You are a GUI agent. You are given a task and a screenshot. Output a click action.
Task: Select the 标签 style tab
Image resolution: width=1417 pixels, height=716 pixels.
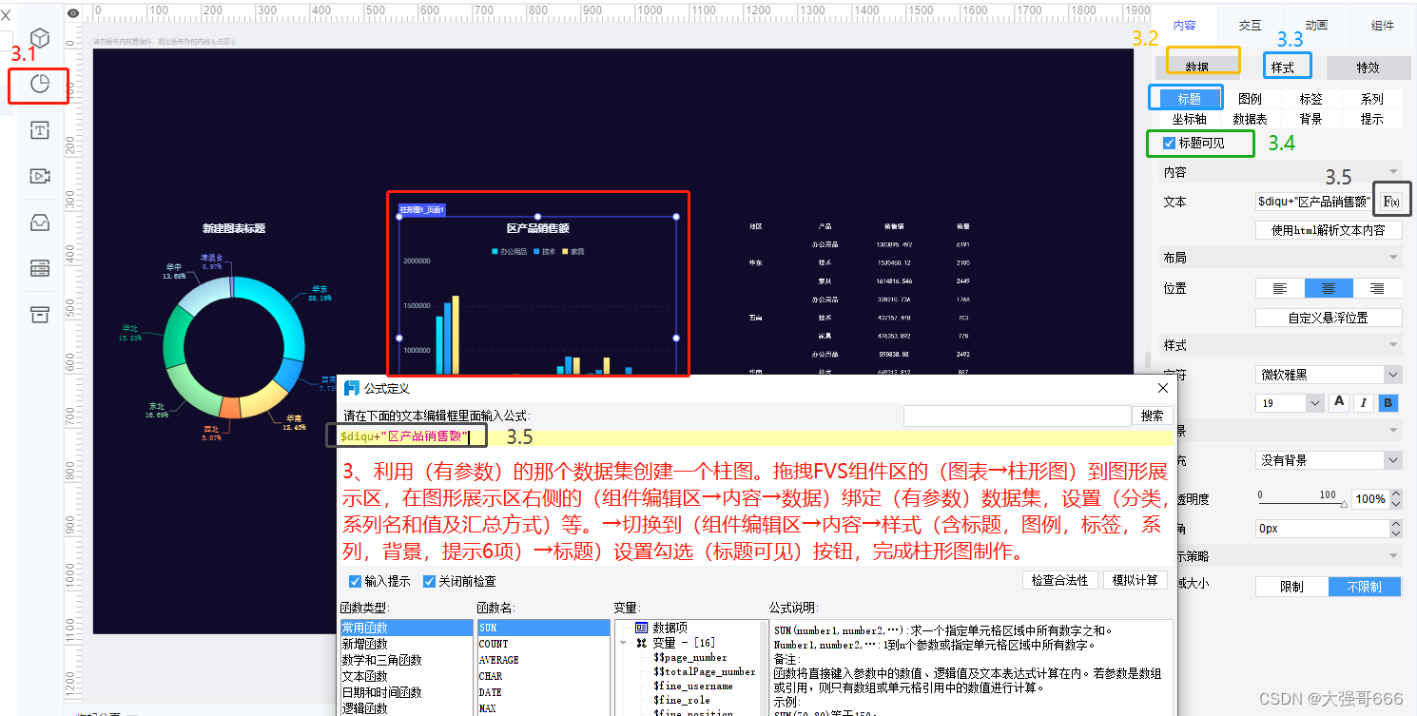click(1310, 99)
